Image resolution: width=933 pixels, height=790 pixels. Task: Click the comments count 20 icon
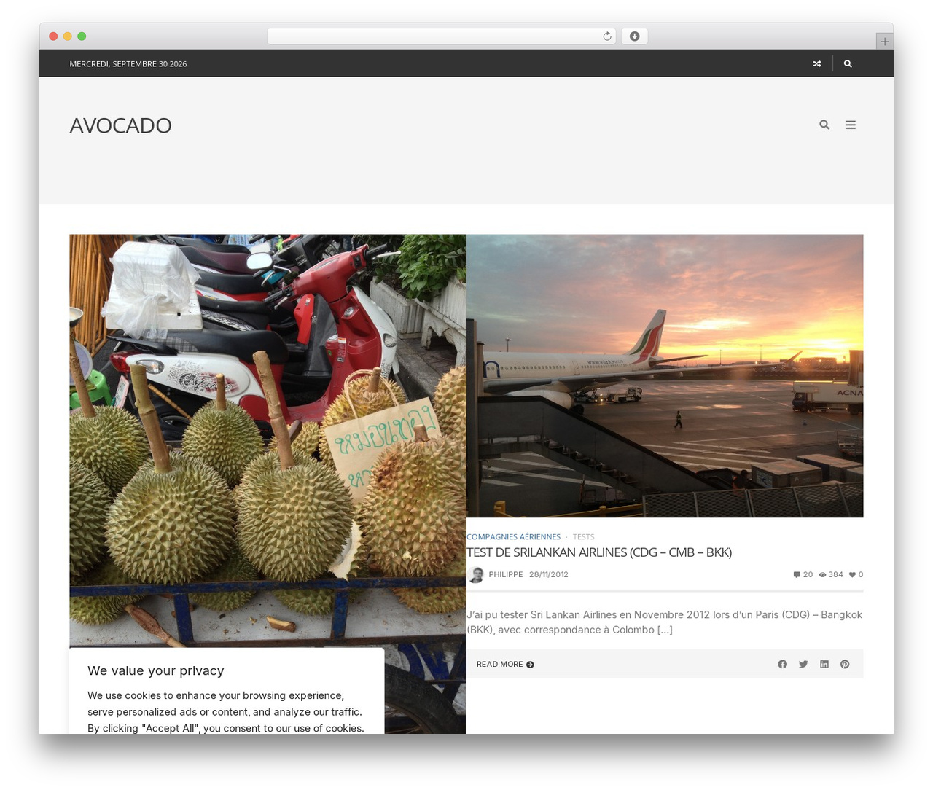797,575
